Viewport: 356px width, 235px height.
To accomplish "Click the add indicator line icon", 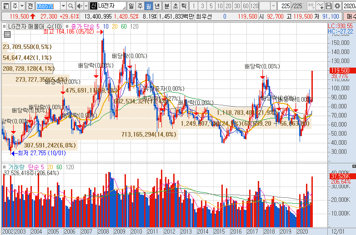I will click(x=320, y=6).
